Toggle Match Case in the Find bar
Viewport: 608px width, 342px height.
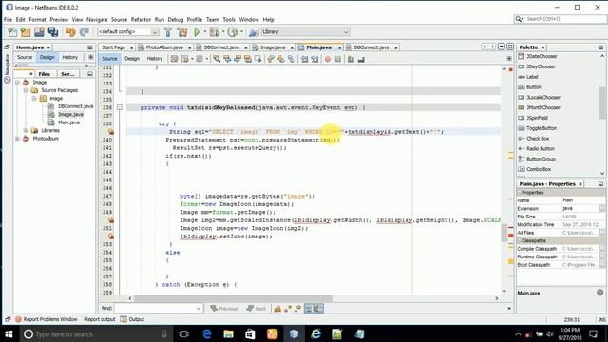pos(277,309)
